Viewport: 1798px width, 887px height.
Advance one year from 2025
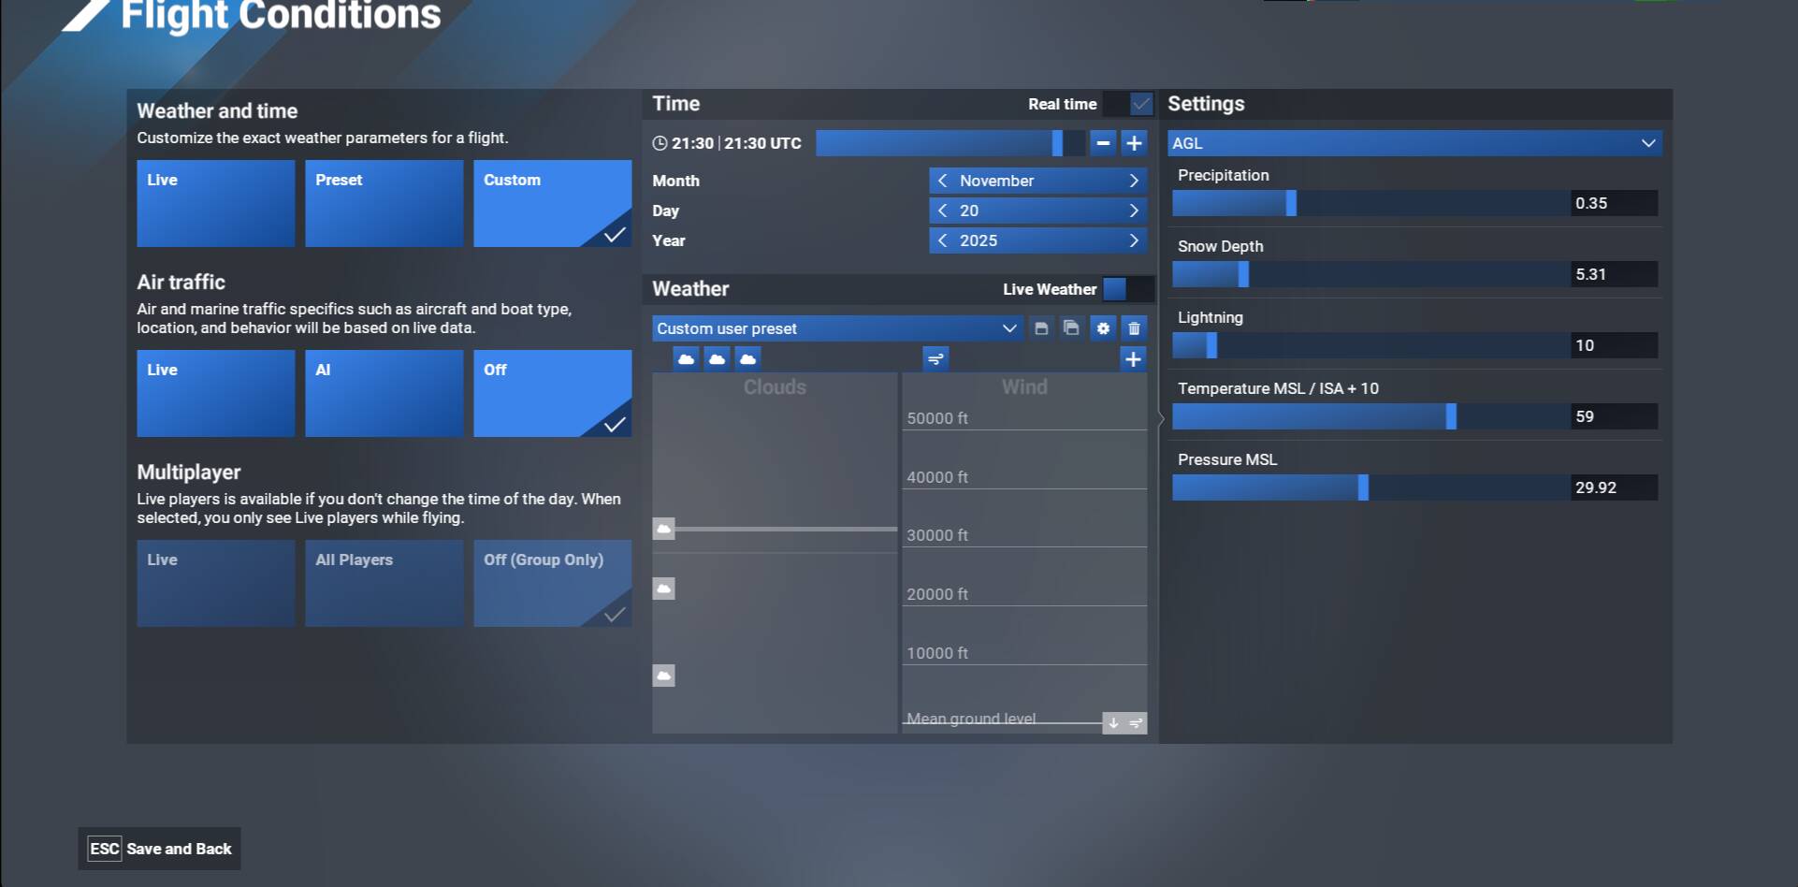pyautogui.click(x=1134, y=240)
